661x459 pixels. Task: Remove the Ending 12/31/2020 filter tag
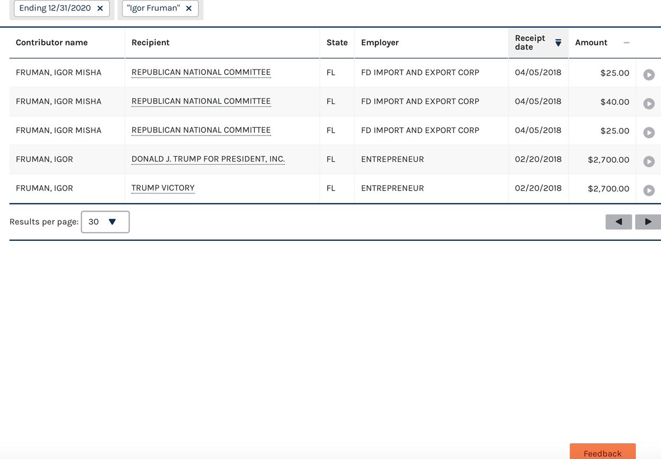(100, 9)
